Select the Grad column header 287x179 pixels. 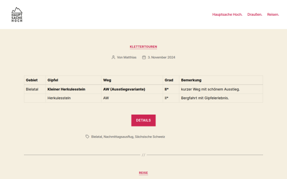point(171,80)
